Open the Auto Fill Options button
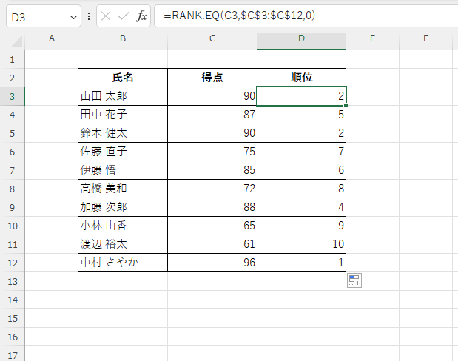The image size is (458, 361). (x=354, y=280)
